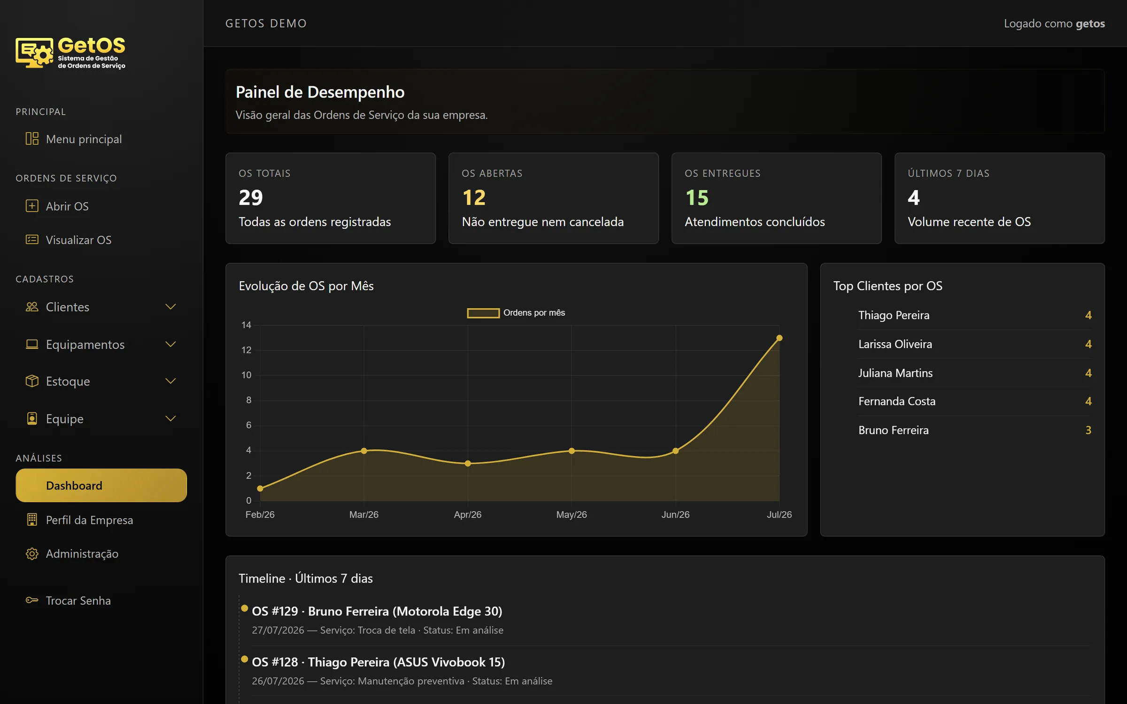Click the Estoque box icon
Viewport: 1127px width, 704px height.
32,381
